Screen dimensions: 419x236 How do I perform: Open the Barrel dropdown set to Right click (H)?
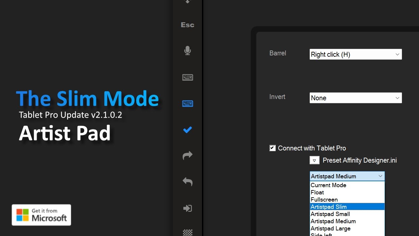(x=355, y=54)
